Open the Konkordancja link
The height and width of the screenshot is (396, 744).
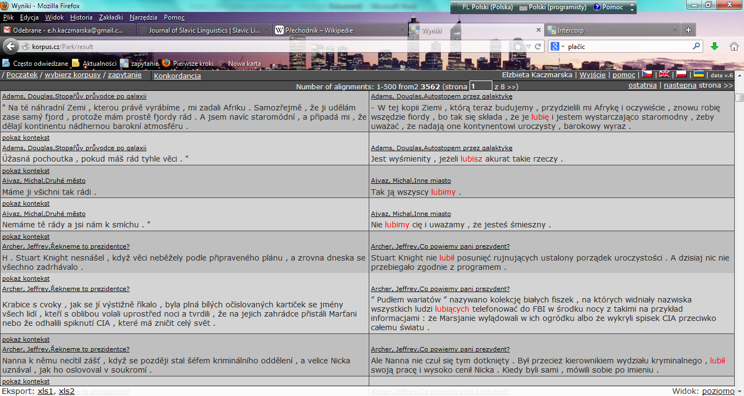[178, 76]
